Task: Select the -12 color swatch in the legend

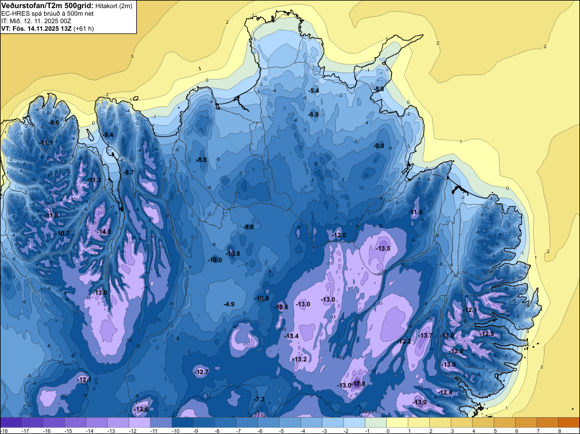Action: pyautogui.click(x=139, y=422)
